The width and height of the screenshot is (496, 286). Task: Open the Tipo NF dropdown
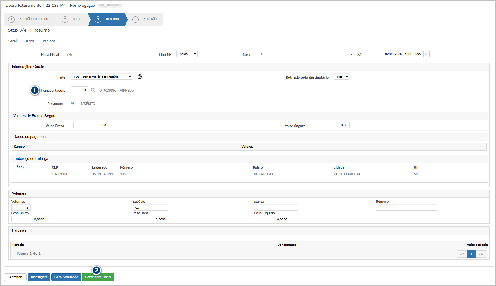[x=187, y=54]
